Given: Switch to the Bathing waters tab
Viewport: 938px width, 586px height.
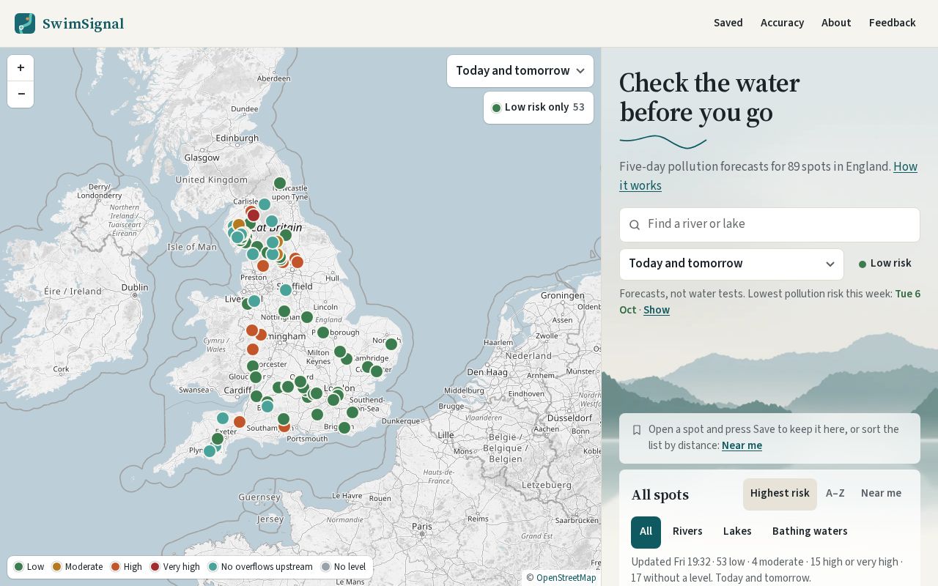Looking at the screenshot, I should 810,532.
